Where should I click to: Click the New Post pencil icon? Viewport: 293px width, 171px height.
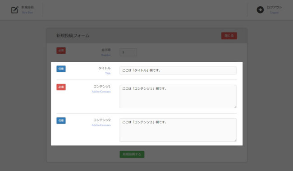[15, 10]
